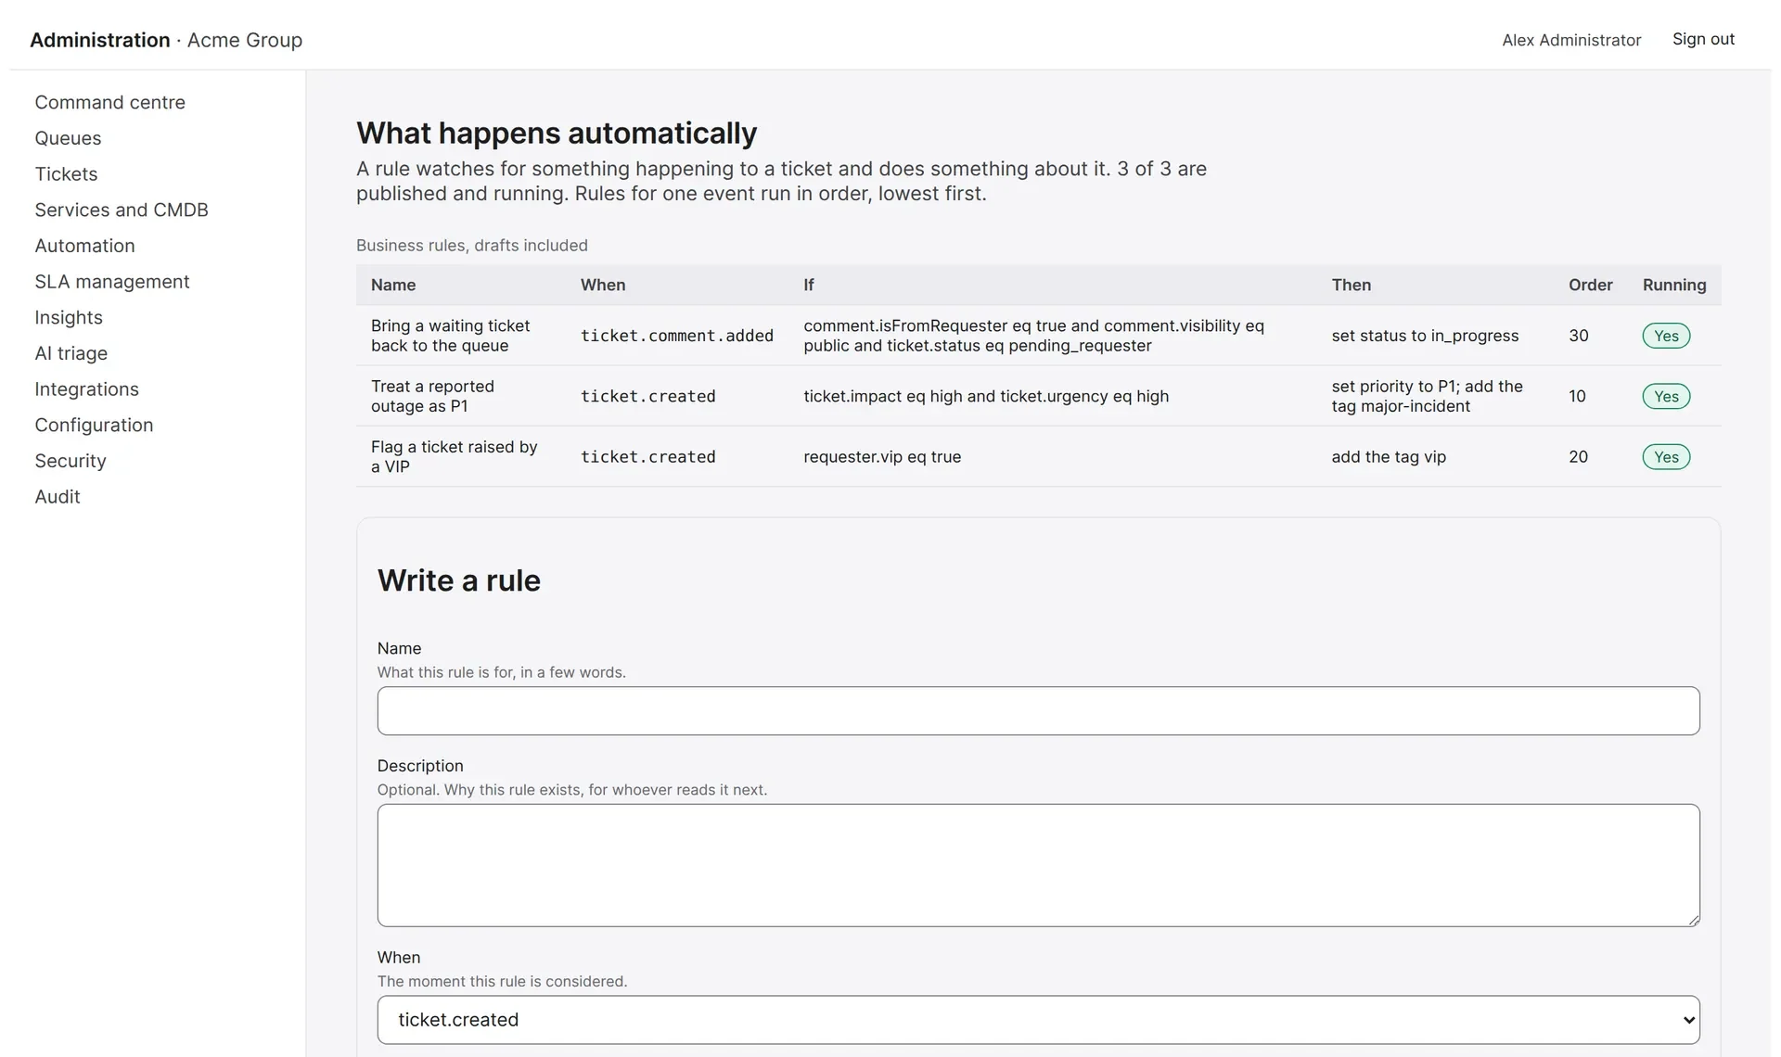The width and height of the screenshot is (1781, 1057).
Task: Click the order value 20
Action: pyautogui.click(x=1578, y=457)
